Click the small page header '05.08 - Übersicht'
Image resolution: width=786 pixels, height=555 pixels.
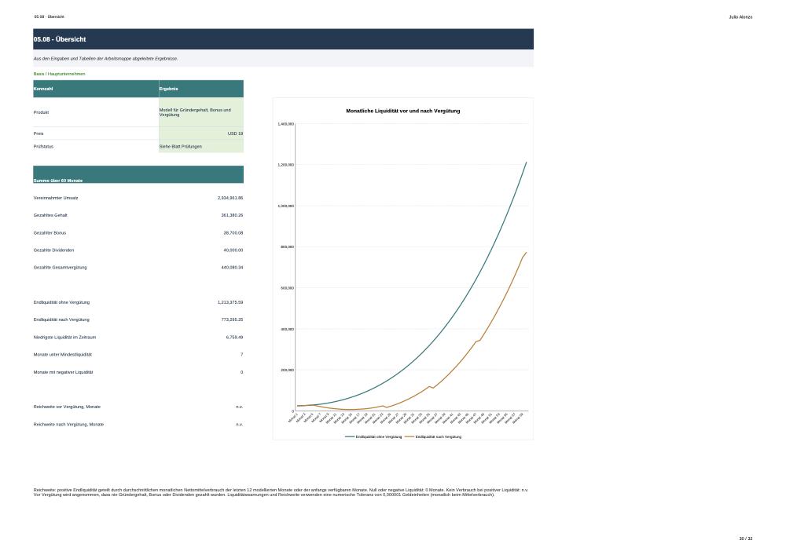(49, 17)
